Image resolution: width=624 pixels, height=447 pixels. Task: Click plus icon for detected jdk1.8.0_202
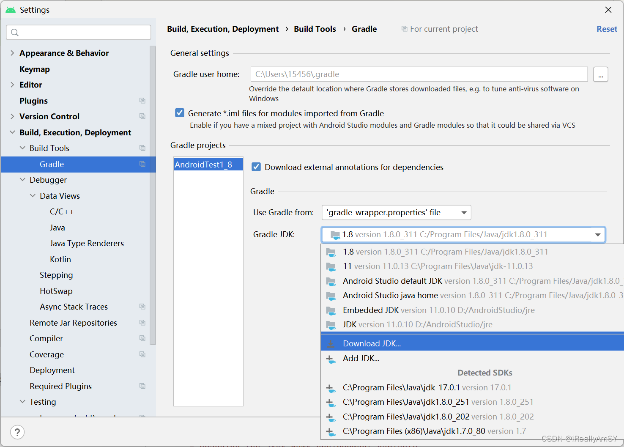click(331, 417)
